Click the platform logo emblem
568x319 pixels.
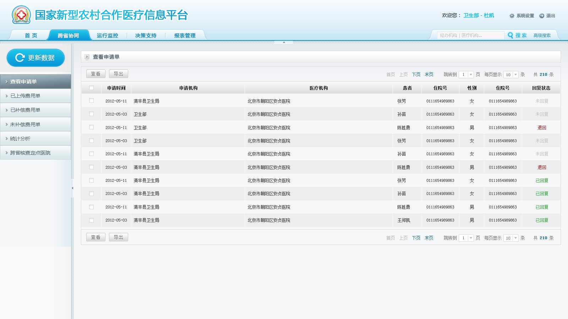coord(21,15)
